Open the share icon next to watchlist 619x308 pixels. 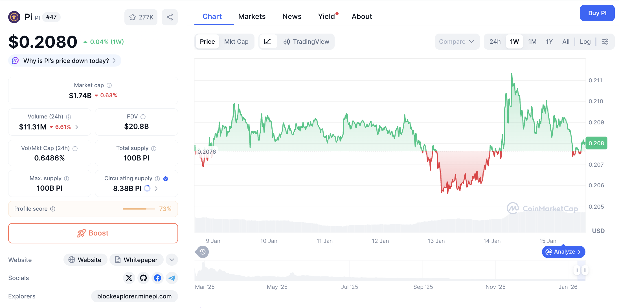(170, 17)
